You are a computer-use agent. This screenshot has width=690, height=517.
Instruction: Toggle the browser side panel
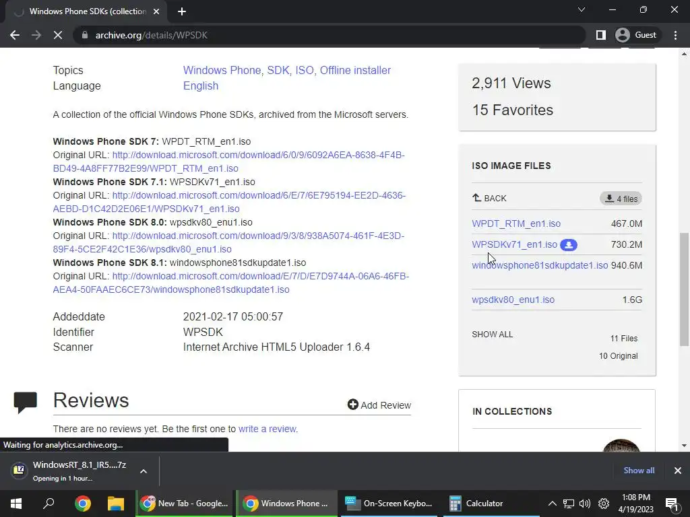pyautogui.click(x=600, y=35)
